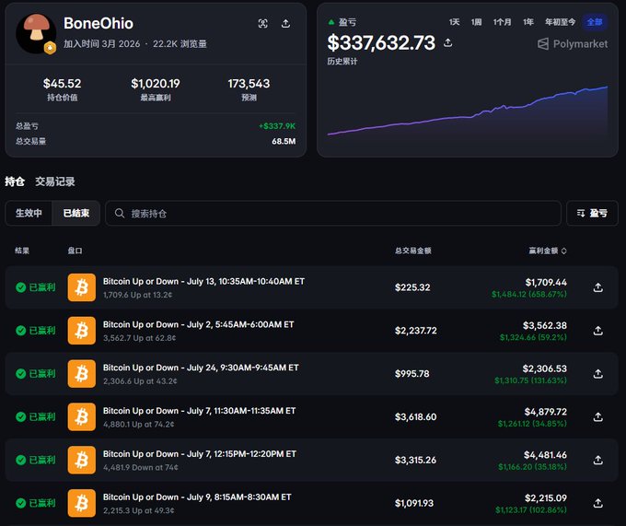626x526 pixels.
Task: Share the July 24 9:30AM position
Action: pyautogui.click(x=598, y=373)
